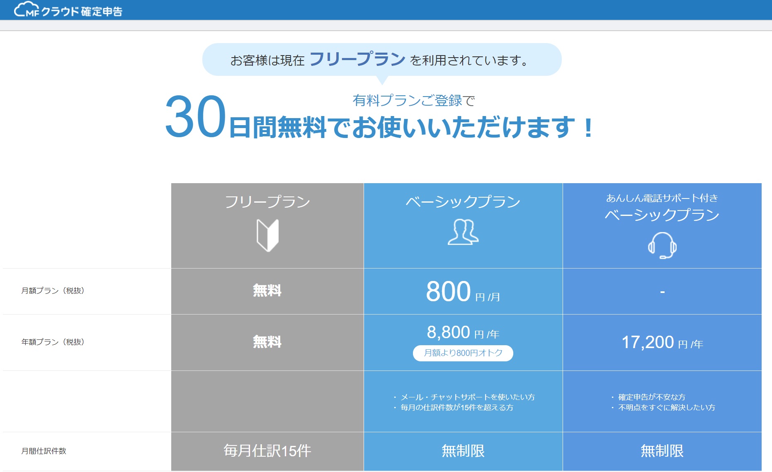Click the headset icon for phone support plan

662,245
